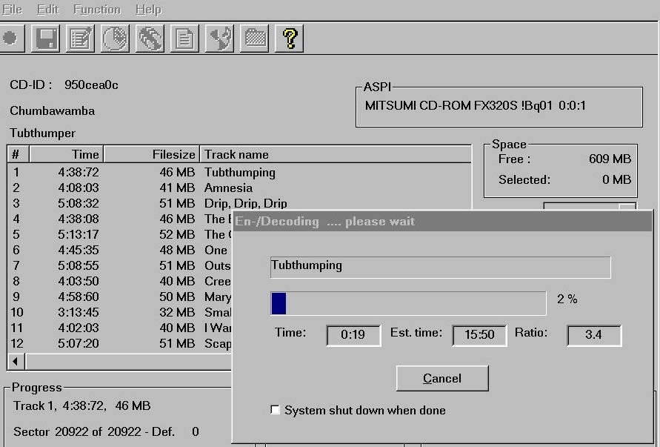Click the Tubthumping track name field in dialog
The height and width of the screenshot is (447, 660).
[440, 267]
